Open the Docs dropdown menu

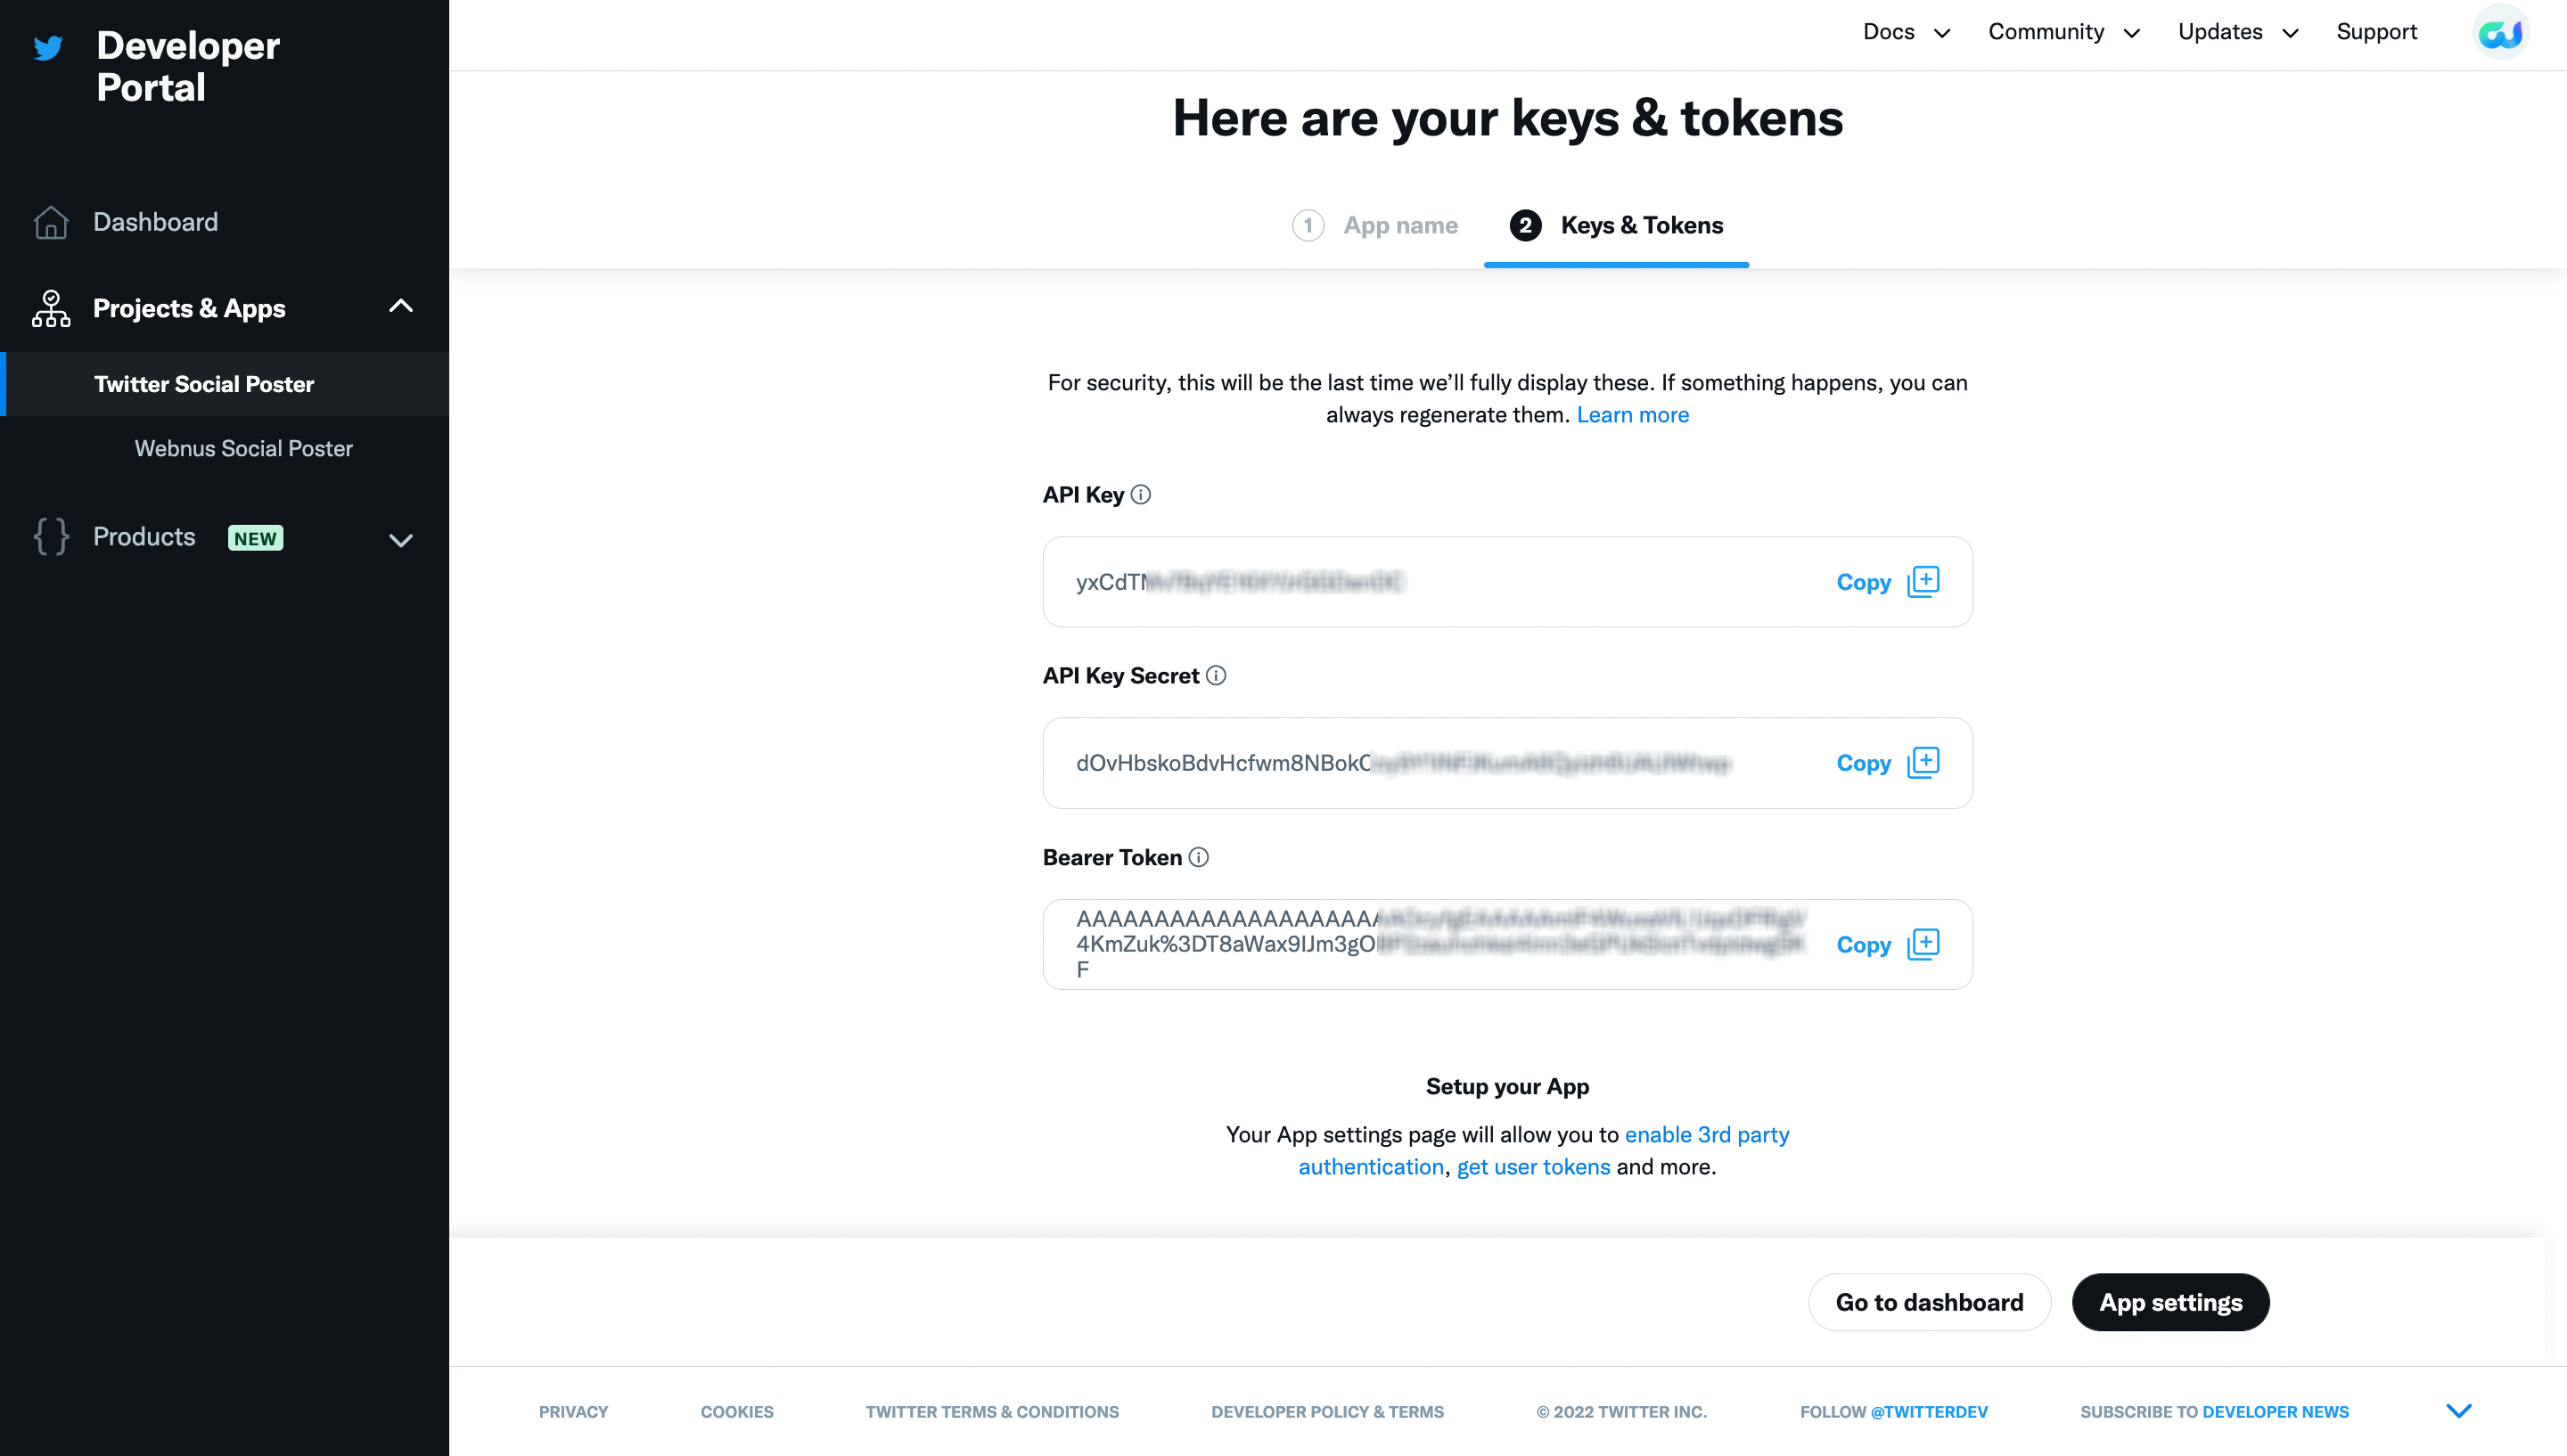click(x=1906, y=32)
